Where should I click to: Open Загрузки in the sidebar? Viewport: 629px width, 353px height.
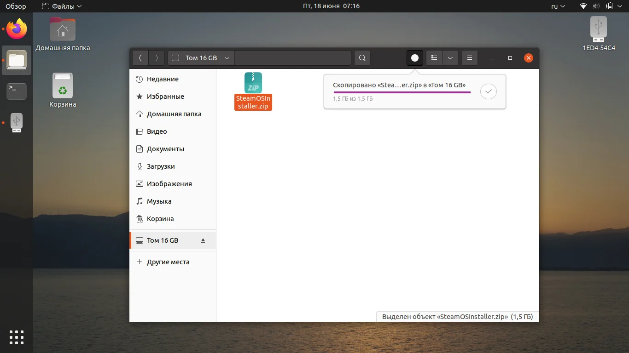click(173, 166)
